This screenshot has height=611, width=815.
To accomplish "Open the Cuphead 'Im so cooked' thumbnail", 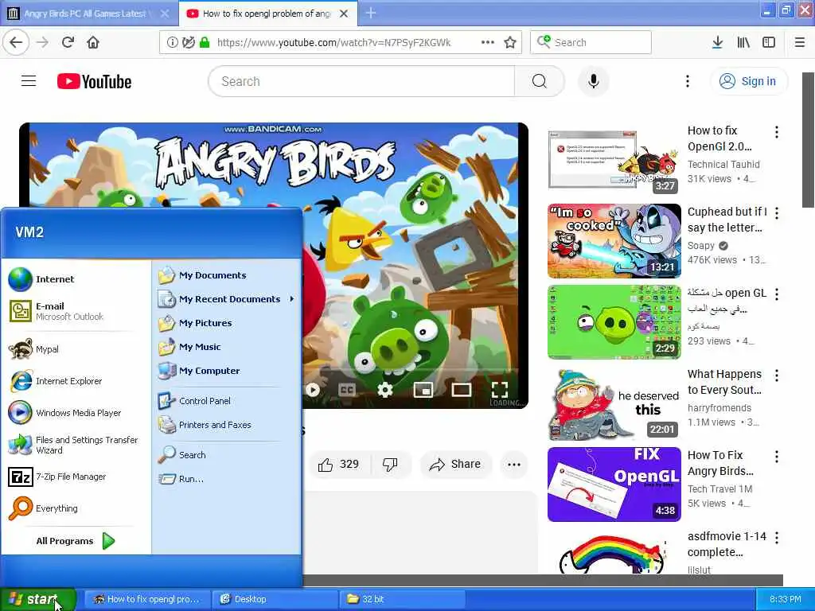I will click(614, 241).
